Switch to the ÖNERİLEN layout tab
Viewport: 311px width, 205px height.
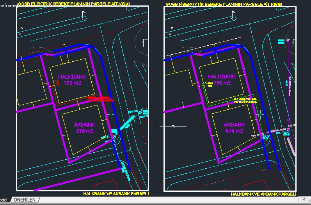pos(25,200)
